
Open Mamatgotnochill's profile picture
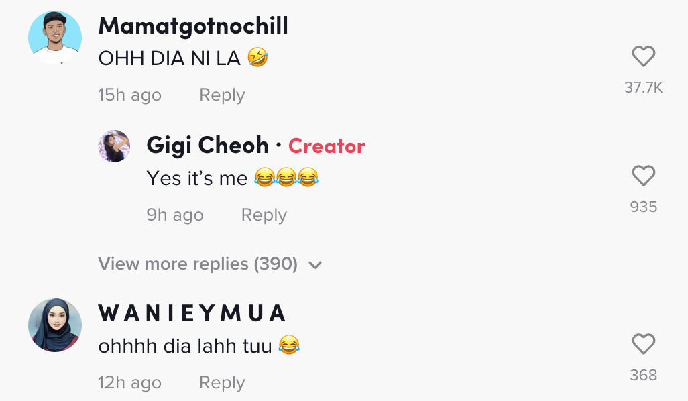coord(55,38)
